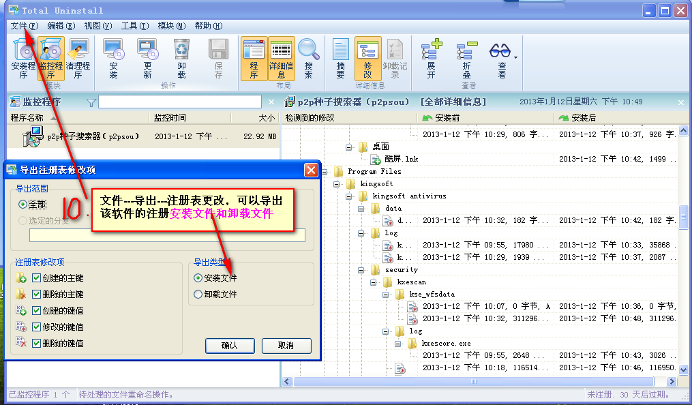Click the 更新 (Update) toolbar icon
692x405 pixels.
pos(147,58)
